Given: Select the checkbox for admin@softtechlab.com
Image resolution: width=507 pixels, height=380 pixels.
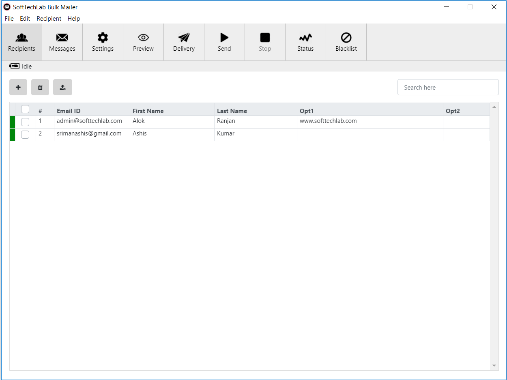Looking at the screenshot, I should (x=25, y=122).
